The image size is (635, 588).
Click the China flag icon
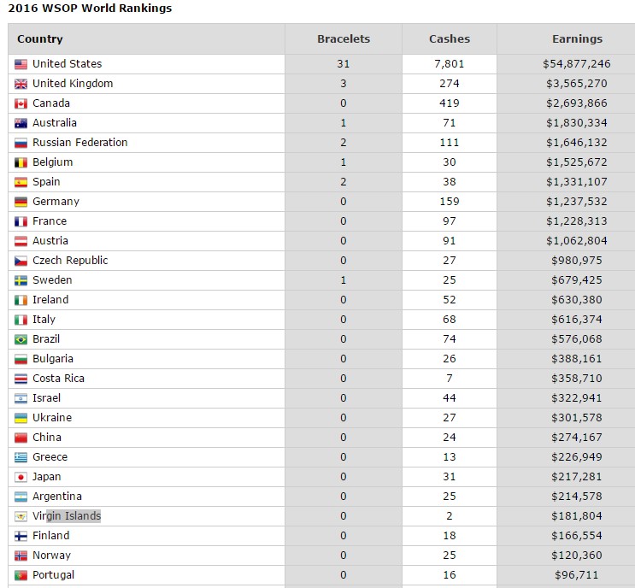tap(21, 438)
